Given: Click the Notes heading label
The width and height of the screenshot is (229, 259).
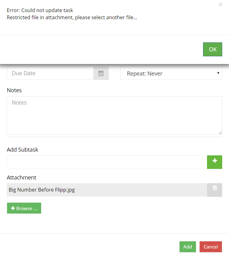Looking at the screenshot, I should (x=14, y=90).
